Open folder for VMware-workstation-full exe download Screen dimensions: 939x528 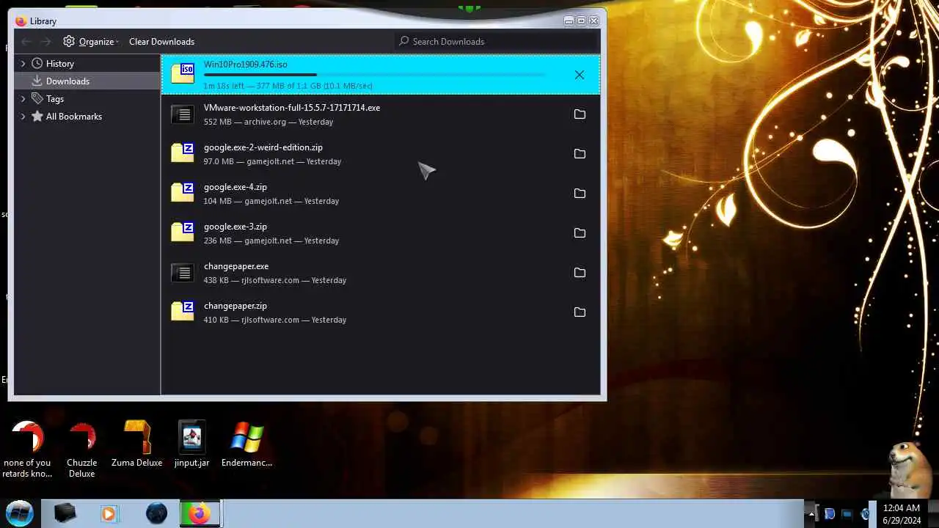[580, 114]
